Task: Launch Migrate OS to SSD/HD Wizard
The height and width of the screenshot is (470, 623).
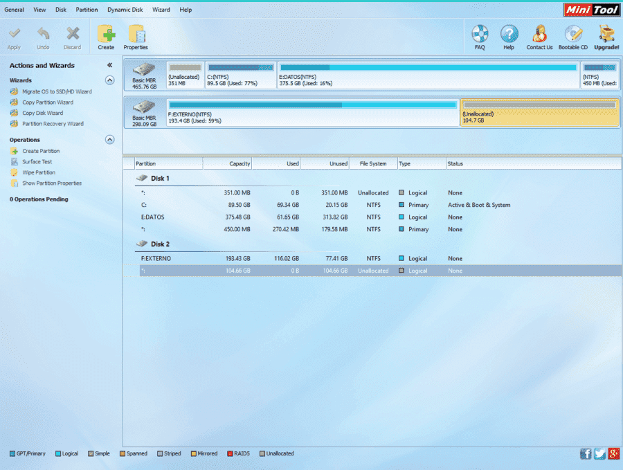Action: tap(57, 91)
